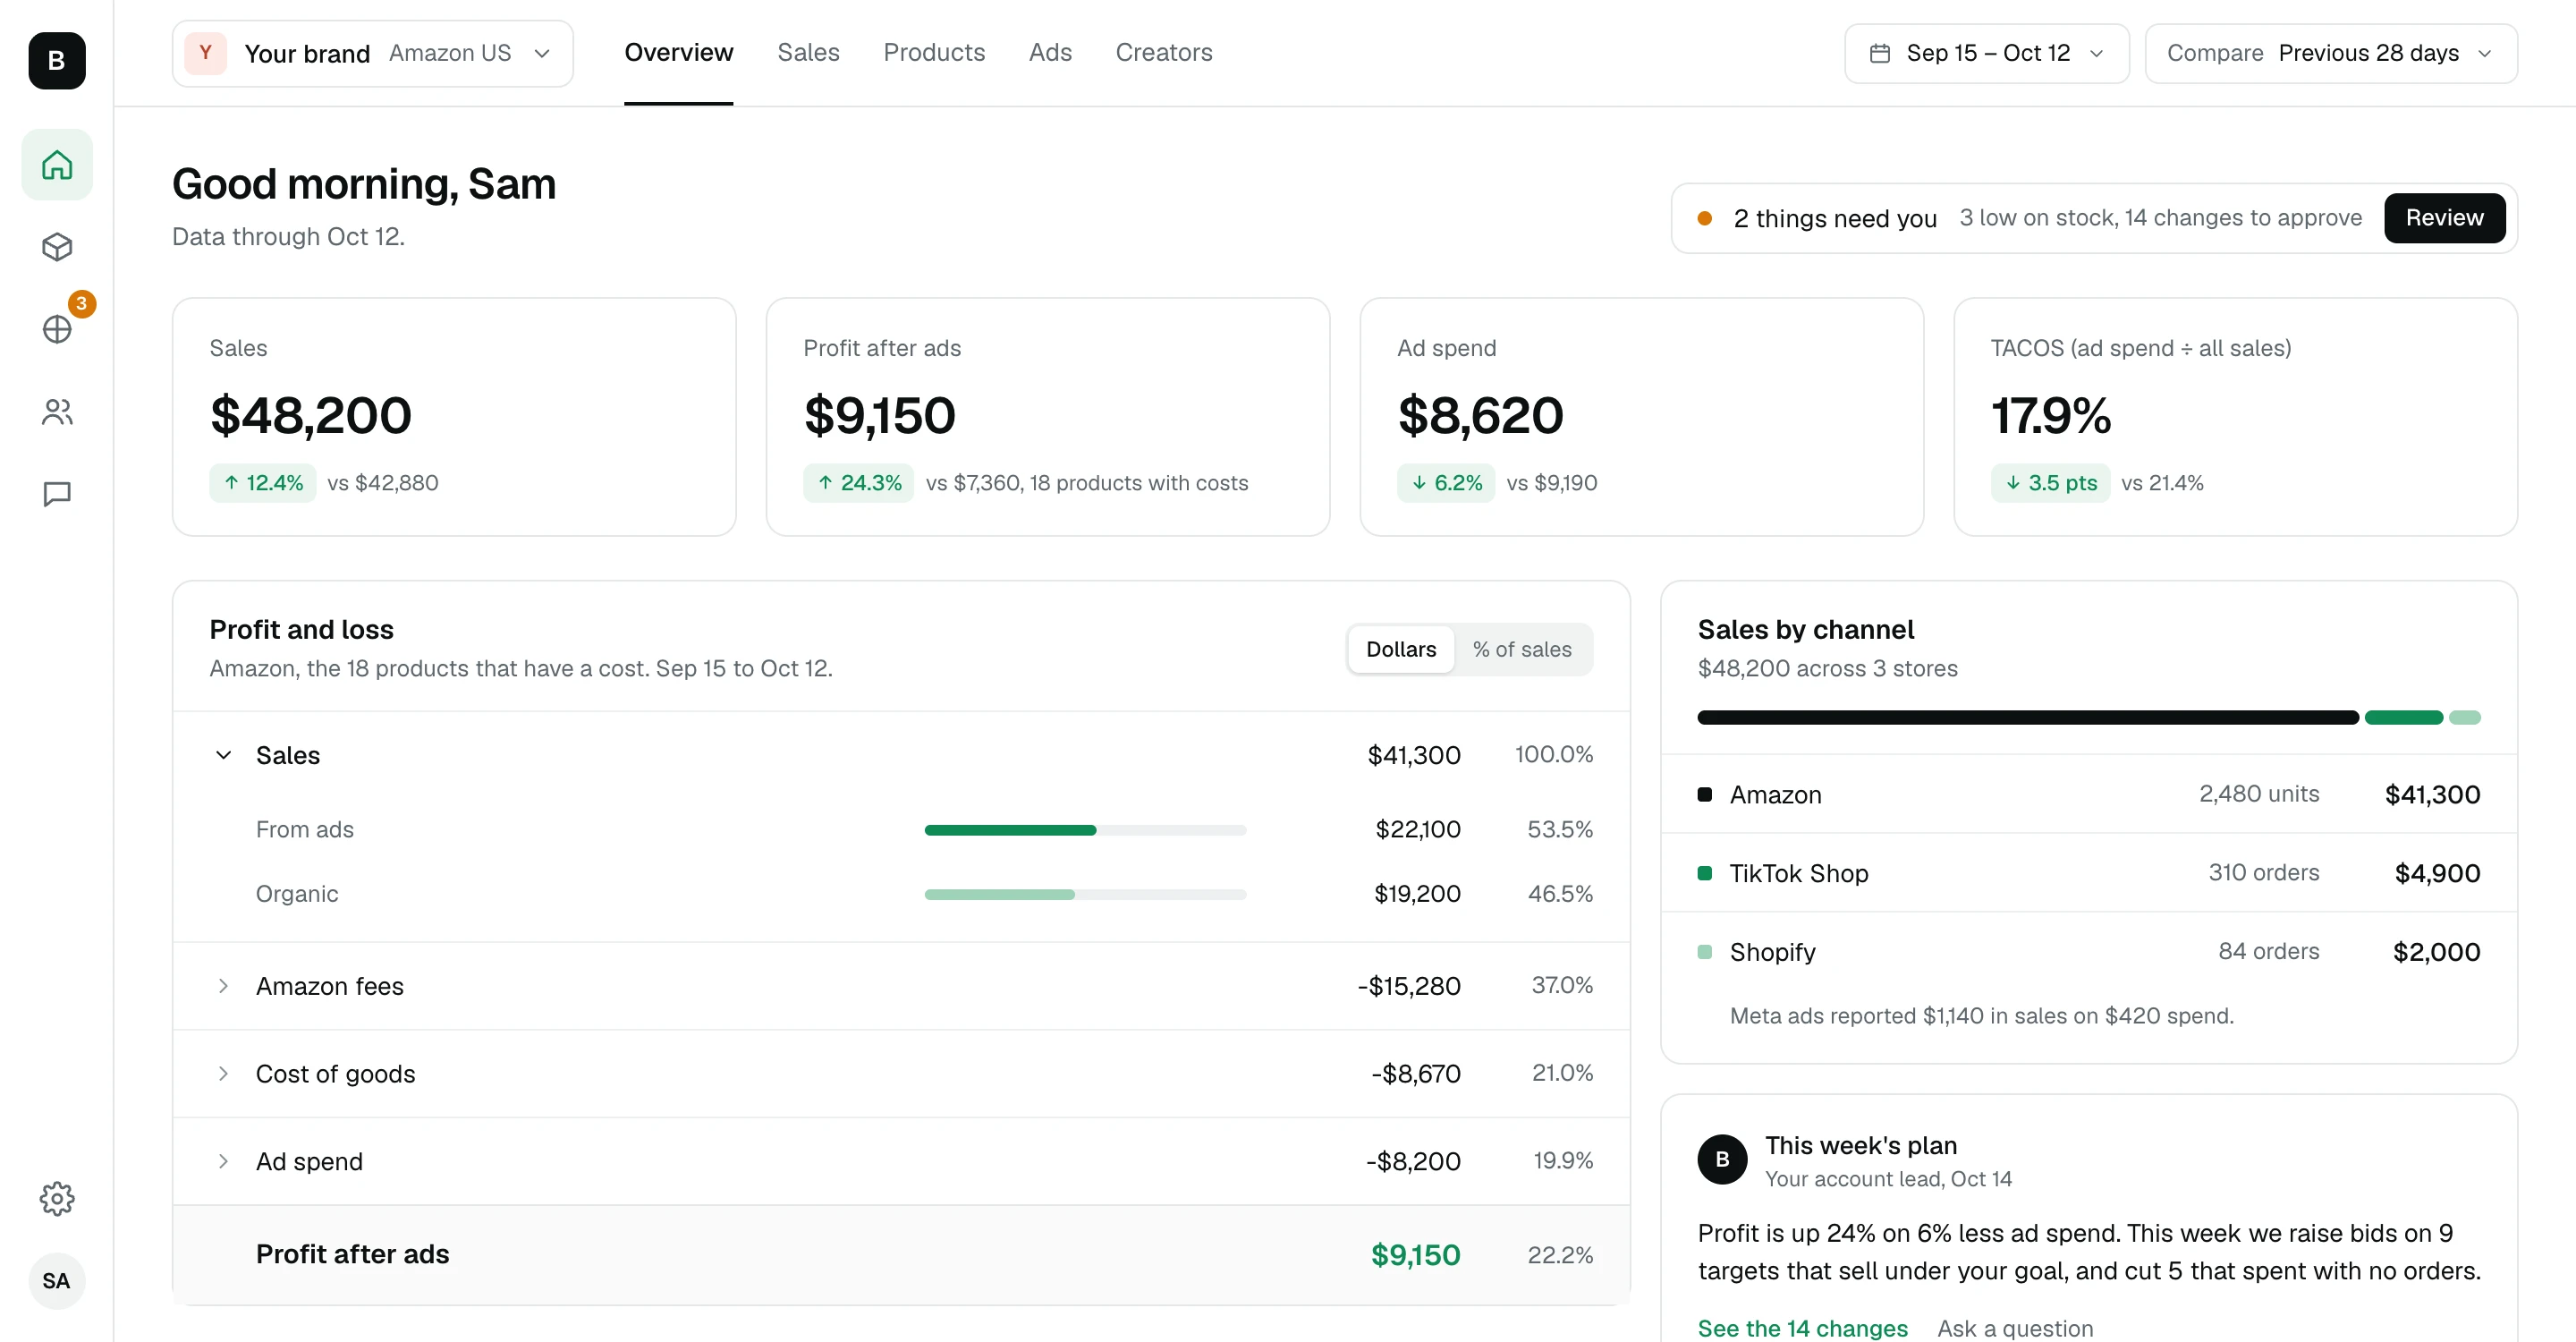Click the 3.5 pts TACOS badge

(2050, 483)
